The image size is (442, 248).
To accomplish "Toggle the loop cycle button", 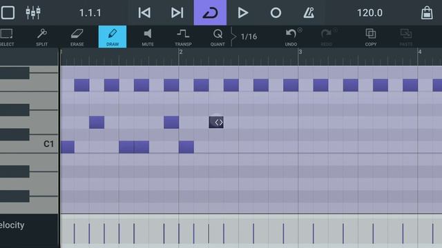I will click(x=210, y=12).
